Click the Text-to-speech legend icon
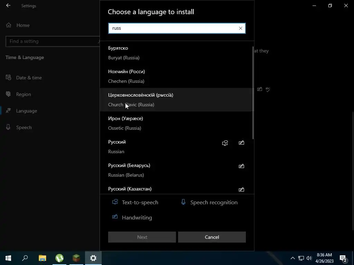Viewport: 354px width, 265px height. point(115,202)
